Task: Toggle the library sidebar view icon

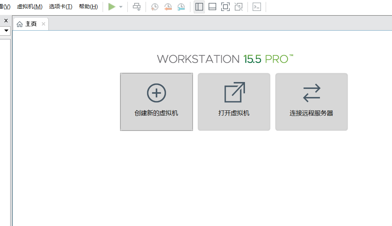Action: click(199, 7)
